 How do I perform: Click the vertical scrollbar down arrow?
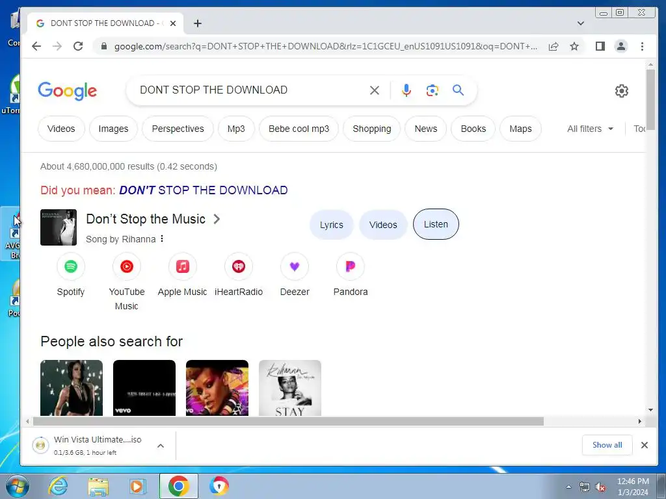coord(650,410)
